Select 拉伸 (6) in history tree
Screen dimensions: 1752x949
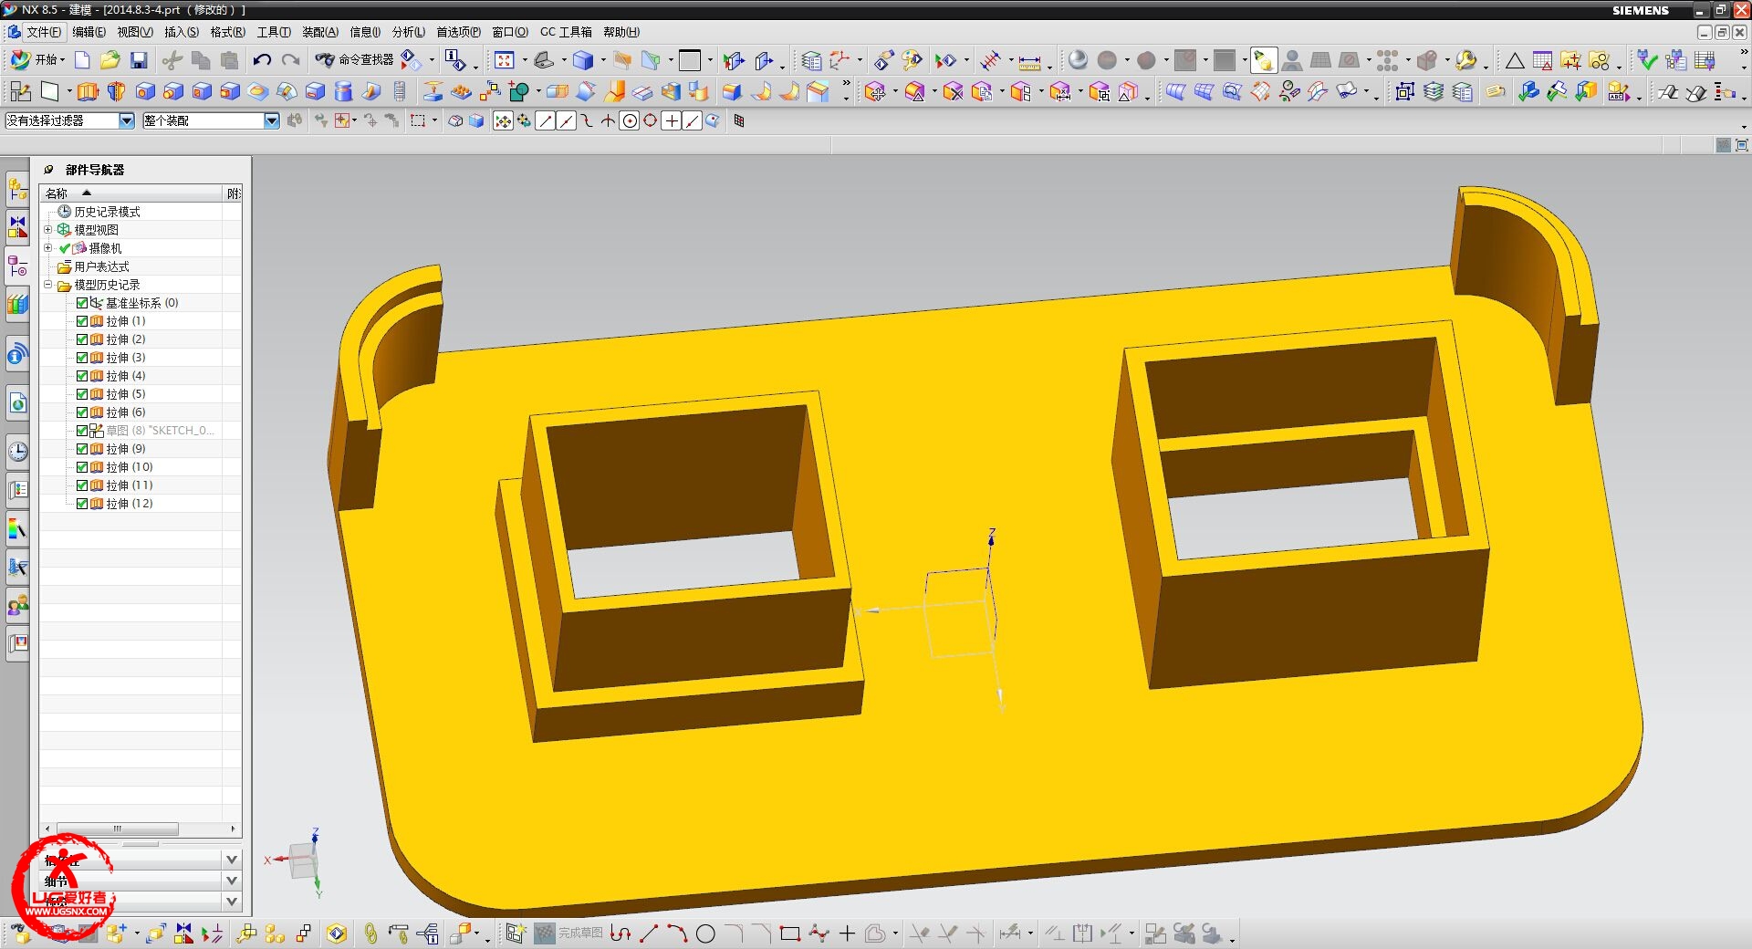(x=125, y=412)
